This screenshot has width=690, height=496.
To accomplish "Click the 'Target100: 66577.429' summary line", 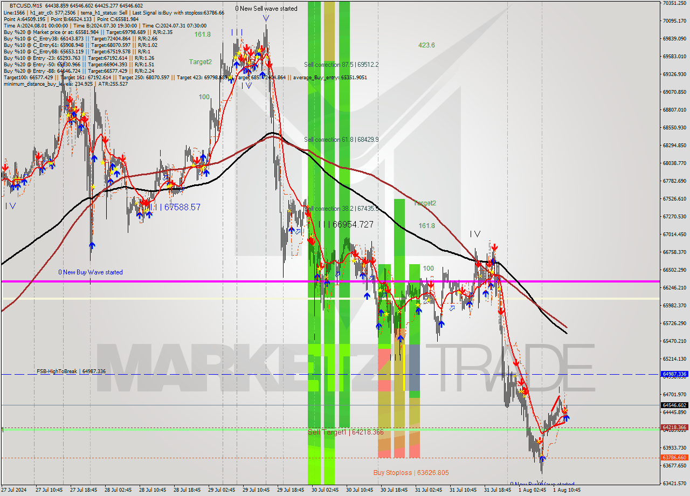I will [x=186, y=77].
